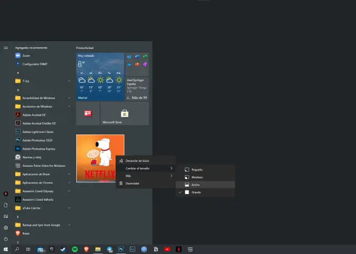
Task: Click the Power button in Start sidebar
Action: coord(6,239)
